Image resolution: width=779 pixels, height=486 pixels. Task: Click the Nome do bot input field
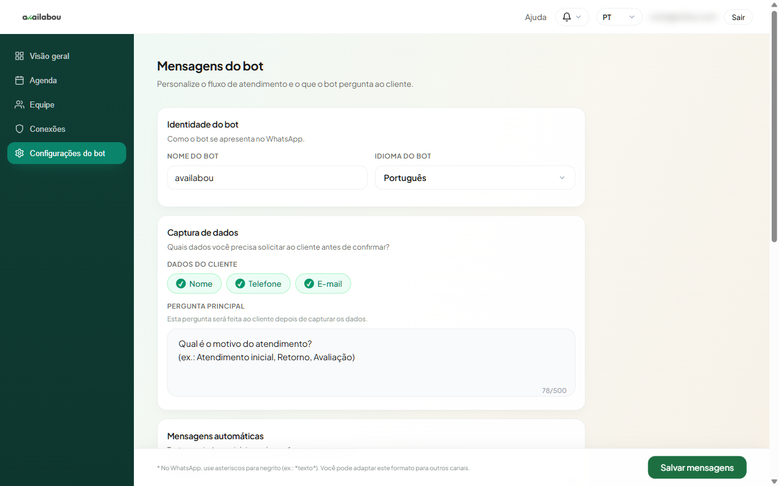[267, 178]
